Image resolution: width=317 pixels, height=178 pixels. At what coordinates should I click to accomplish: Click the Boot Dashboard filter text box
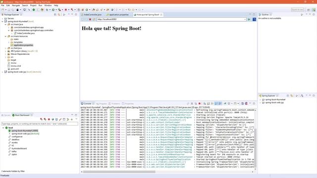(x=40, y=124)
